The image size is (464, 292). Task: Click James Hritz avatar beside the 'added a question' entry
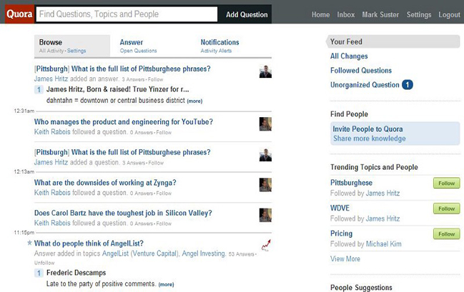pos(265,155)
